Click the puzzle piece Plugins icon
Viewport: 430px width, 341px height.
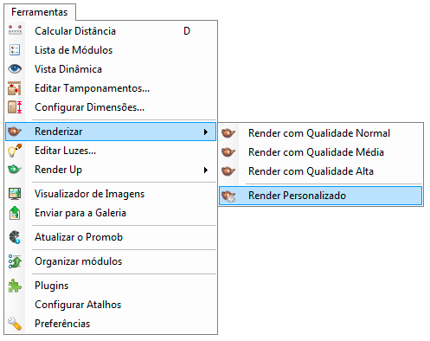click(x=15, y=286)
